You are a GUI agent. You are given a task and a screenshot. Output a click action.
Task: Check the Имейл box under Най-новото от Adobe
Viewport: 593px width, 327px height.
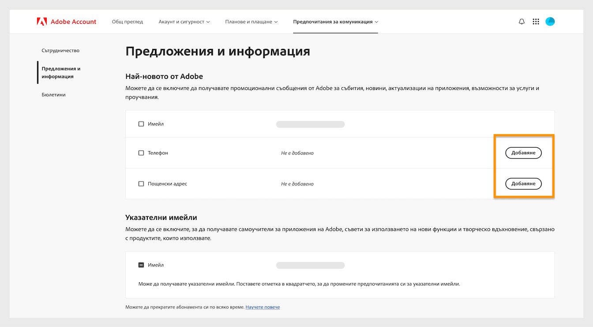pyautogui.click(x=141, y=124)
